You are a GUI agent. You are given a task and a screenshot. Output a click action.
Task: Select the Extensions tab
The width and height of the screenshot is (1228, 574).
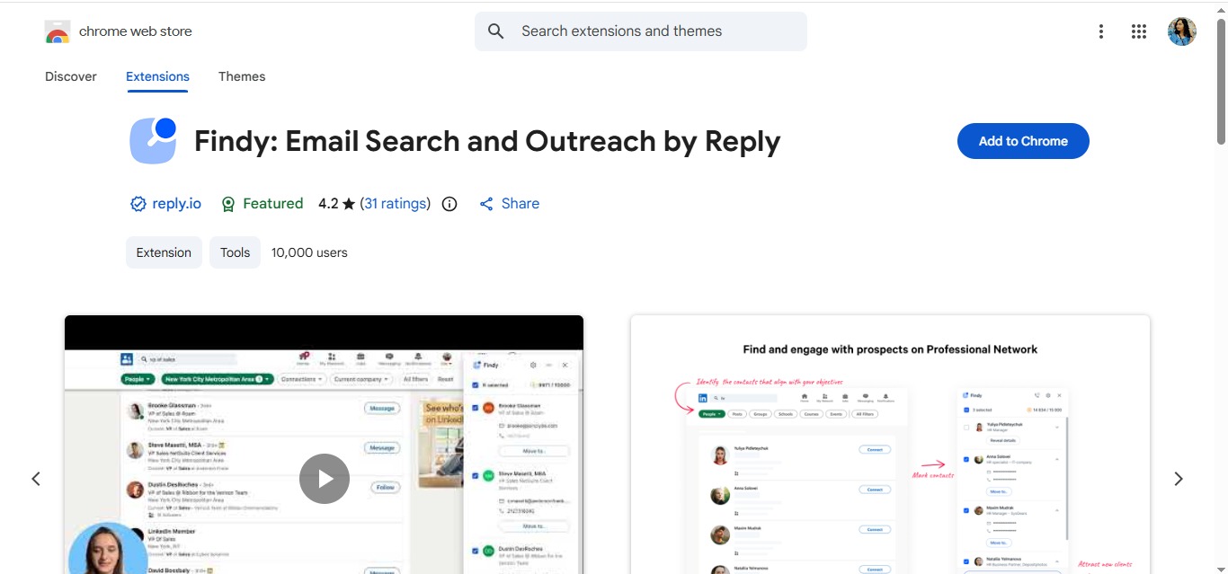(x=157, y=76)
